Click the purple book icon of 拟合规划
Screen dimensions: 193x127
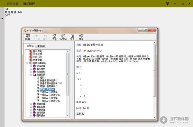[34, 72]
